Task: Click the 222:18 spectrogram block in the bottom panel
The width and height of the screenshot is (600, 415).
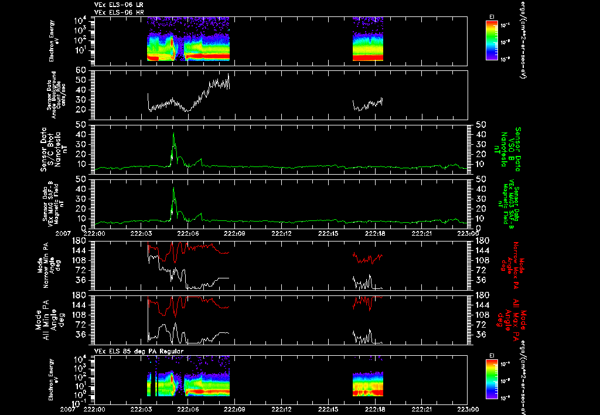Action: [x=368, y=383]
